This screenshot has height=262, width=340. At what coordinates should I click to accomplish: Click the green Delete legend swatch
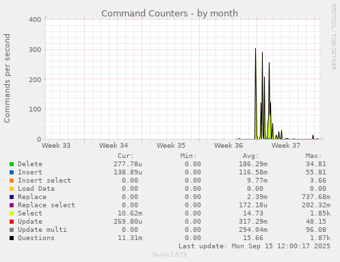point(12,164)
